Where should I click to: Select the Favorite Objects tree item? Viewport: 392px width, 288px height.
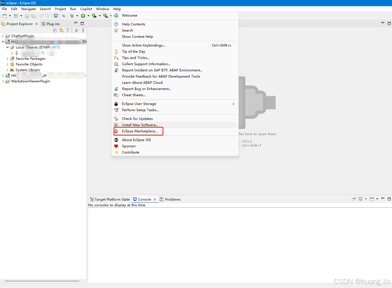(x=29, y=64)
